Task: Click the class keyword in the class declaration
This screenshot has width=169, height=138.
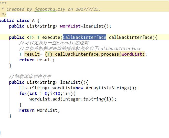Action: [x=23, y=20]
